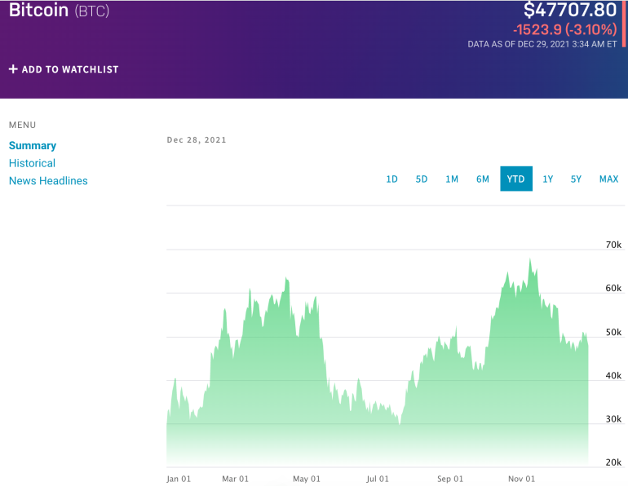
Task: Click the Mar 01 axis label
Action: tap(235, 479)
